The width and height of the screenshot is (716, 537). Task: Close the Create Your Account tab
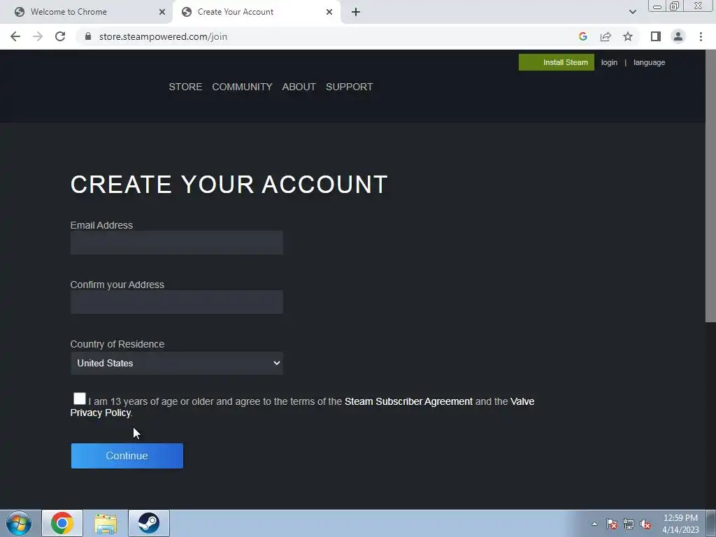tap(329, 12)
